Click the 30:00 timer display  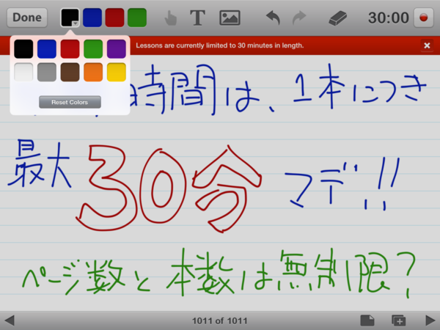point(389,18)
